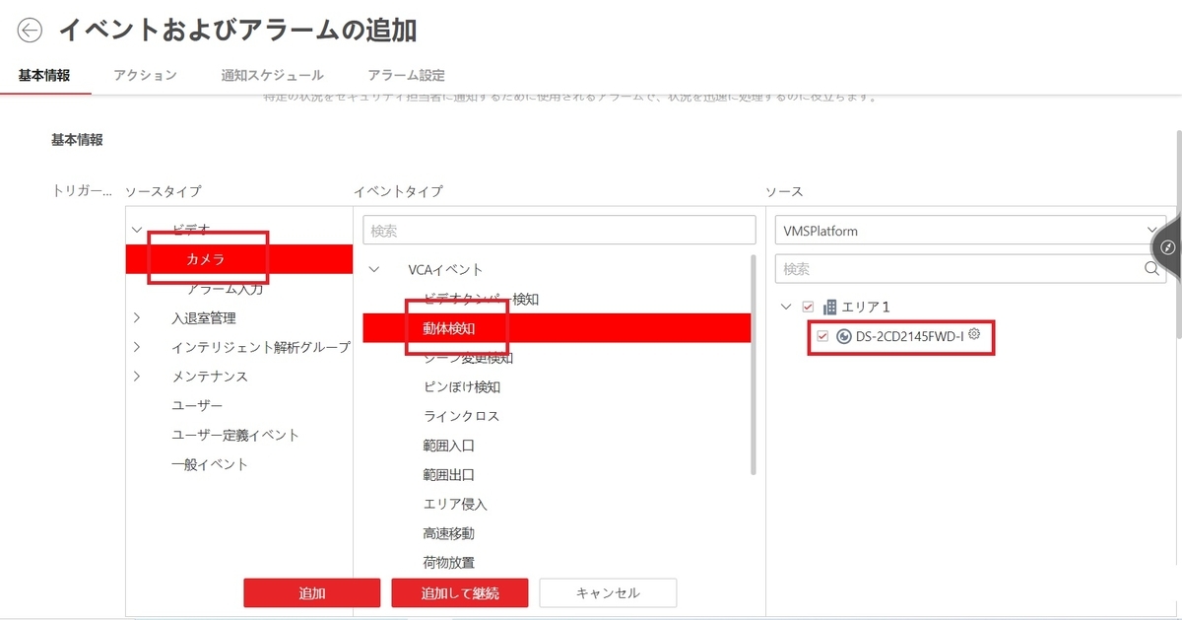Click the イベントタイプ search field magnifier area

tap(558, 229)
